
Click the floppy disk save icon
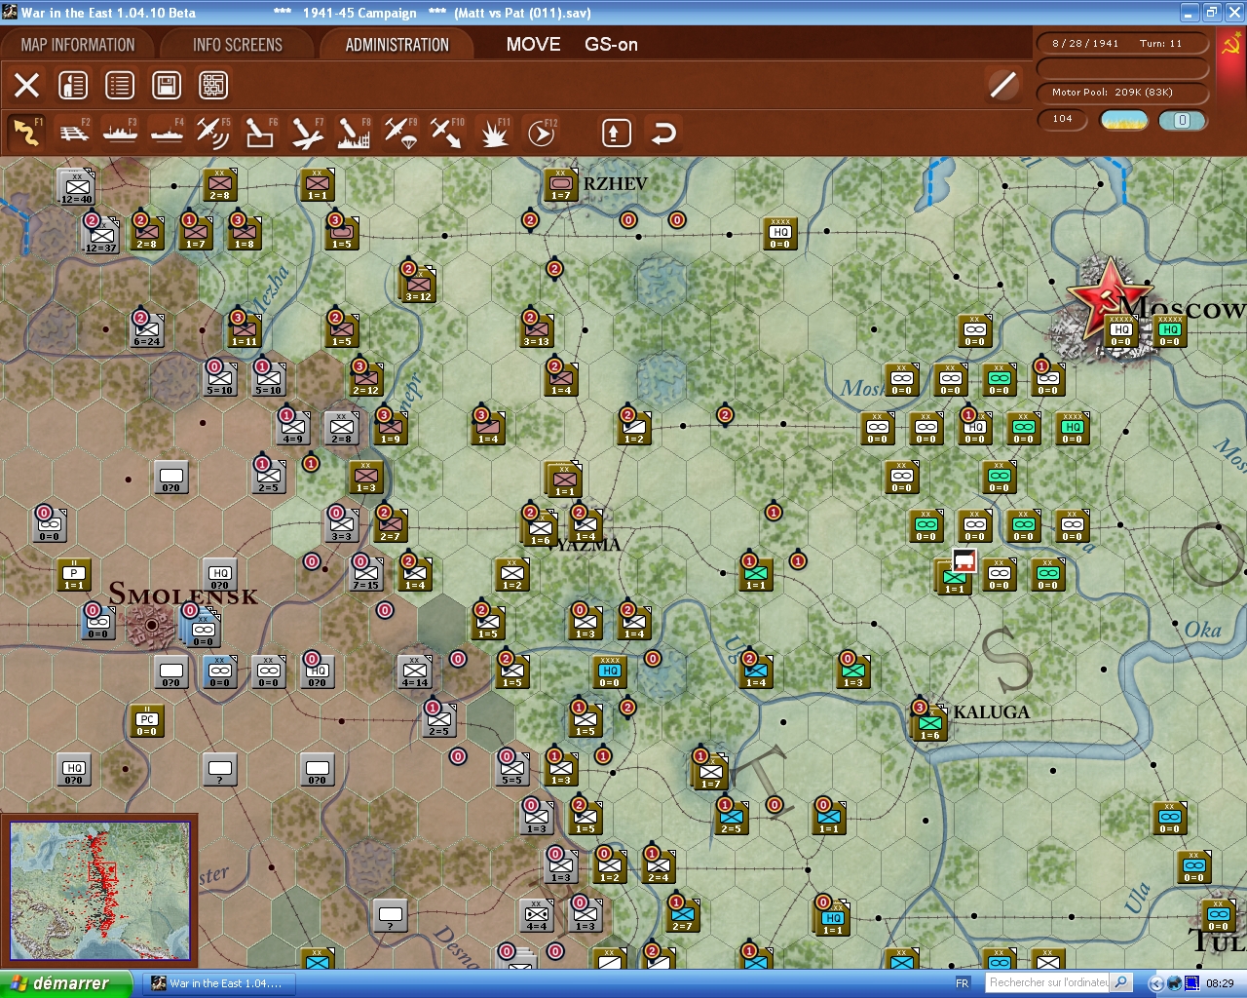point(167,85)
